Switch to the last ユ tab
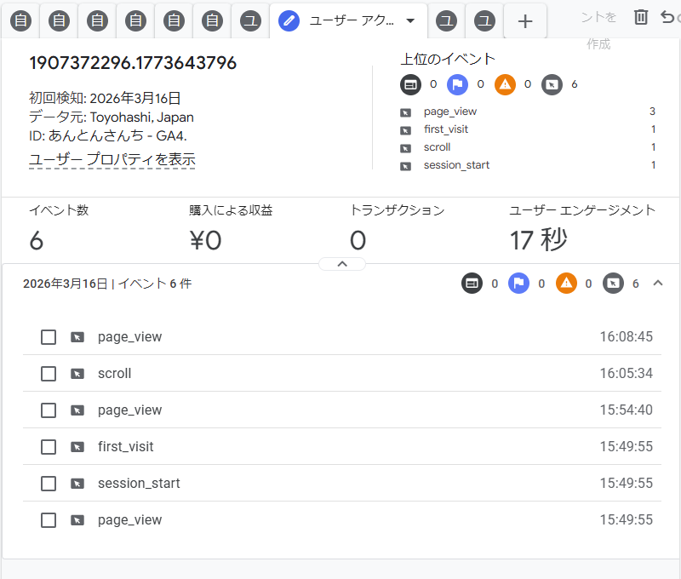The height and width of the screenshot is (579, 681). 484,21
